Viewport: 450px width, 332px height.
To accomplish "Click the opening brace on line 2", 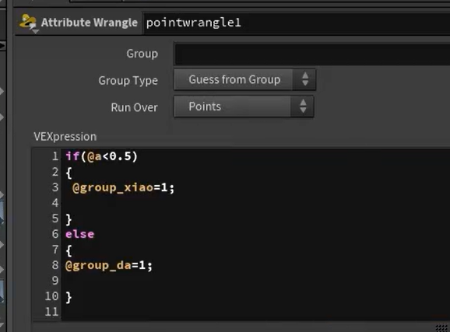I will pos(69,173).
